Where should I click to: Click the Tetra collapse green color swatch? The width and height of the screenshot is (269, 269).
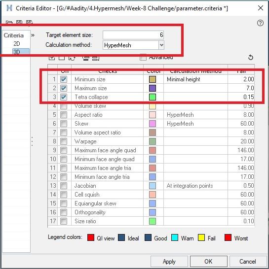click(x=153, y=97)
